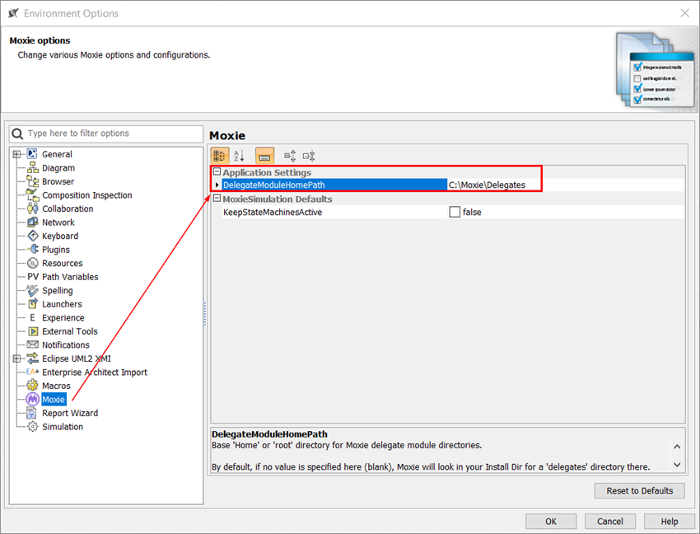The width and height of the screenshot is (700, 534).
Task: Select the Notifications tree label
Action: (66, 345)
